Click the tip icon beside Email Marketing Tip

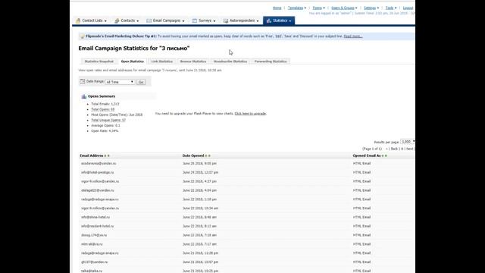[x=83, y=36]
